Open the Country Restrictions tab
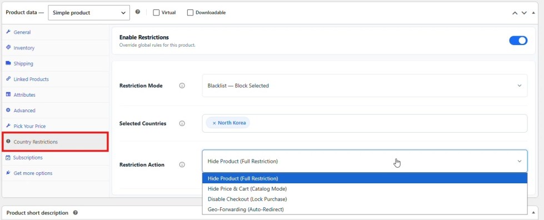The height and width of the screenshot is (220, 544). (56, 142)
